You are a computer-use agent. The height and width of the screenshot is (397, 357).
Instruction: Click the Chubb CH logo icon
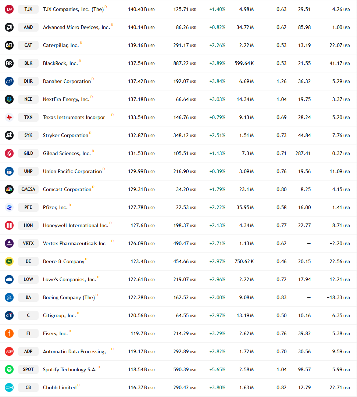[x=9, y=387]
